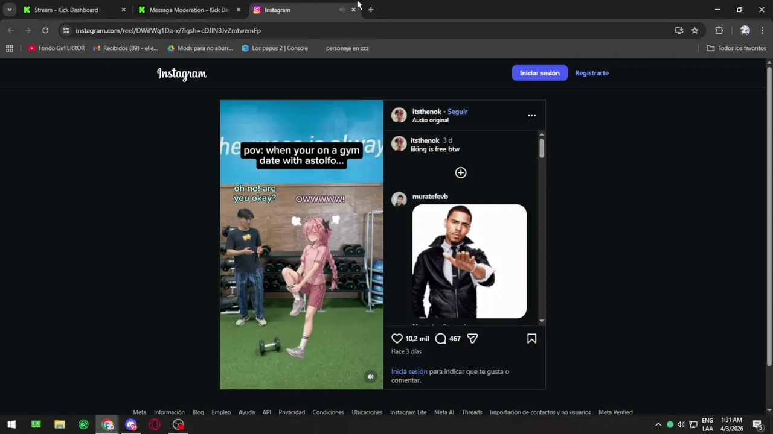Like the reel with the heart icon
The width and height of the screenshot is (773, 434).
[397, 339]
